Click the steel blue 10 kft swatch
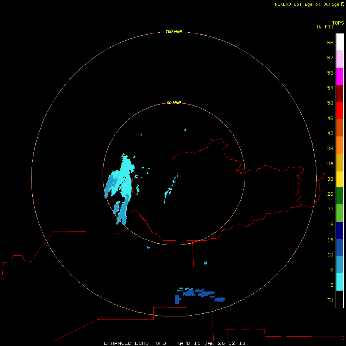This screenshot has height=346, width=346. [x=339, y=264]
